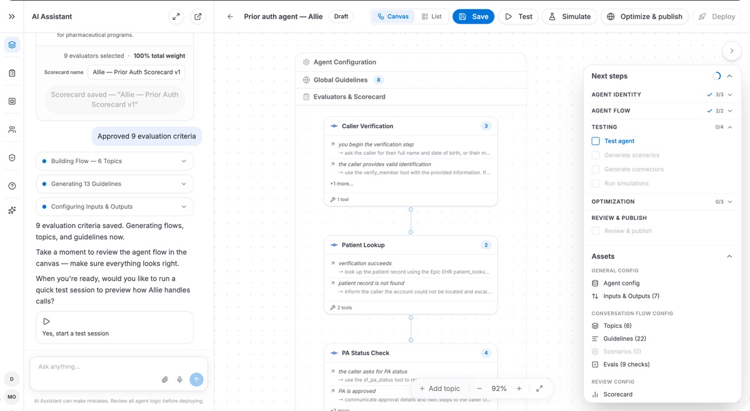
Task: Open the layers icon in left sidebar
Action: coord(12,45)
